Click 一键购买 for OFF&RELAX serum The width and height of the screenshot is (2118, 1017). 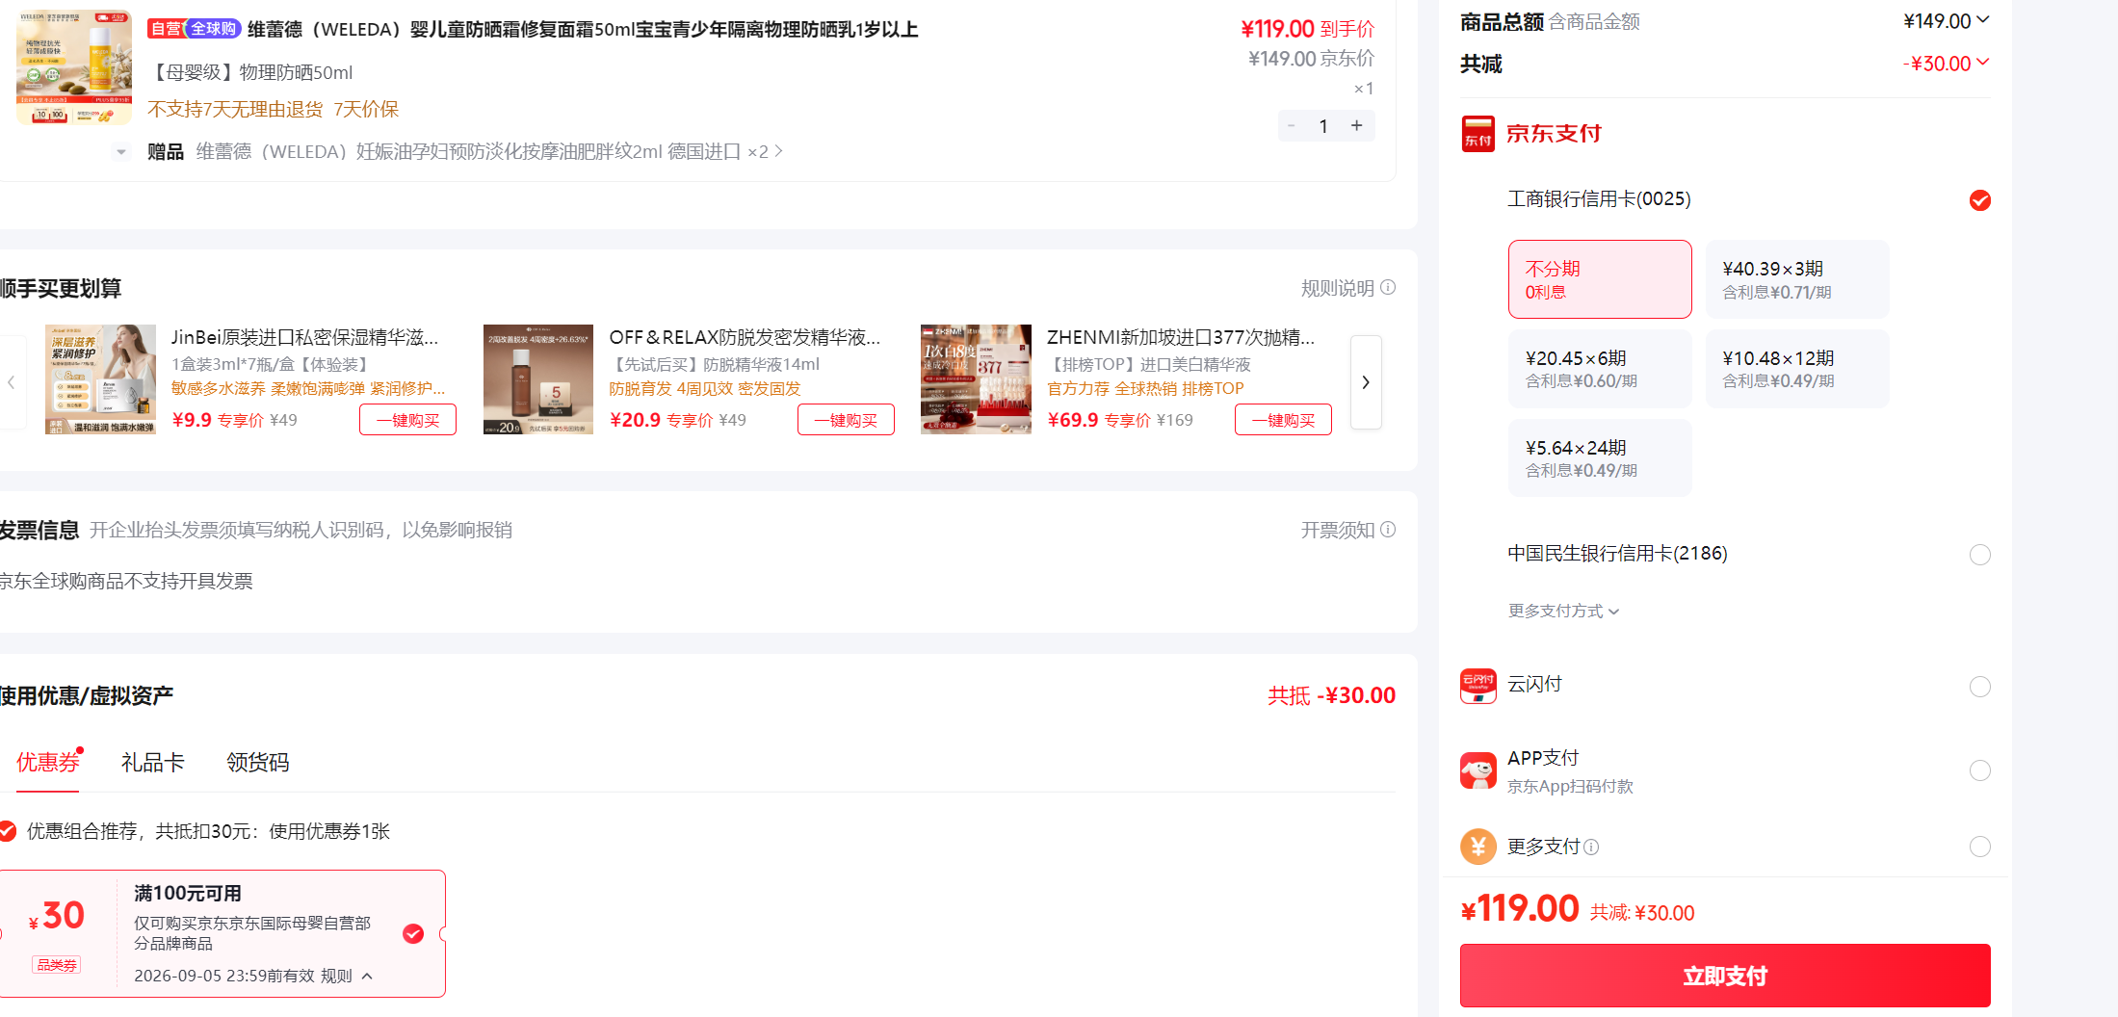pos(846,420)
